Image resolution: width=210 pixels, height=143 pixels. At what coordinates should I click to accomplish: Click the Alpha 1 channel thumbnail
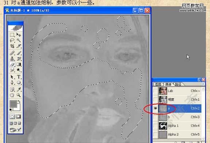coord(163,126)
